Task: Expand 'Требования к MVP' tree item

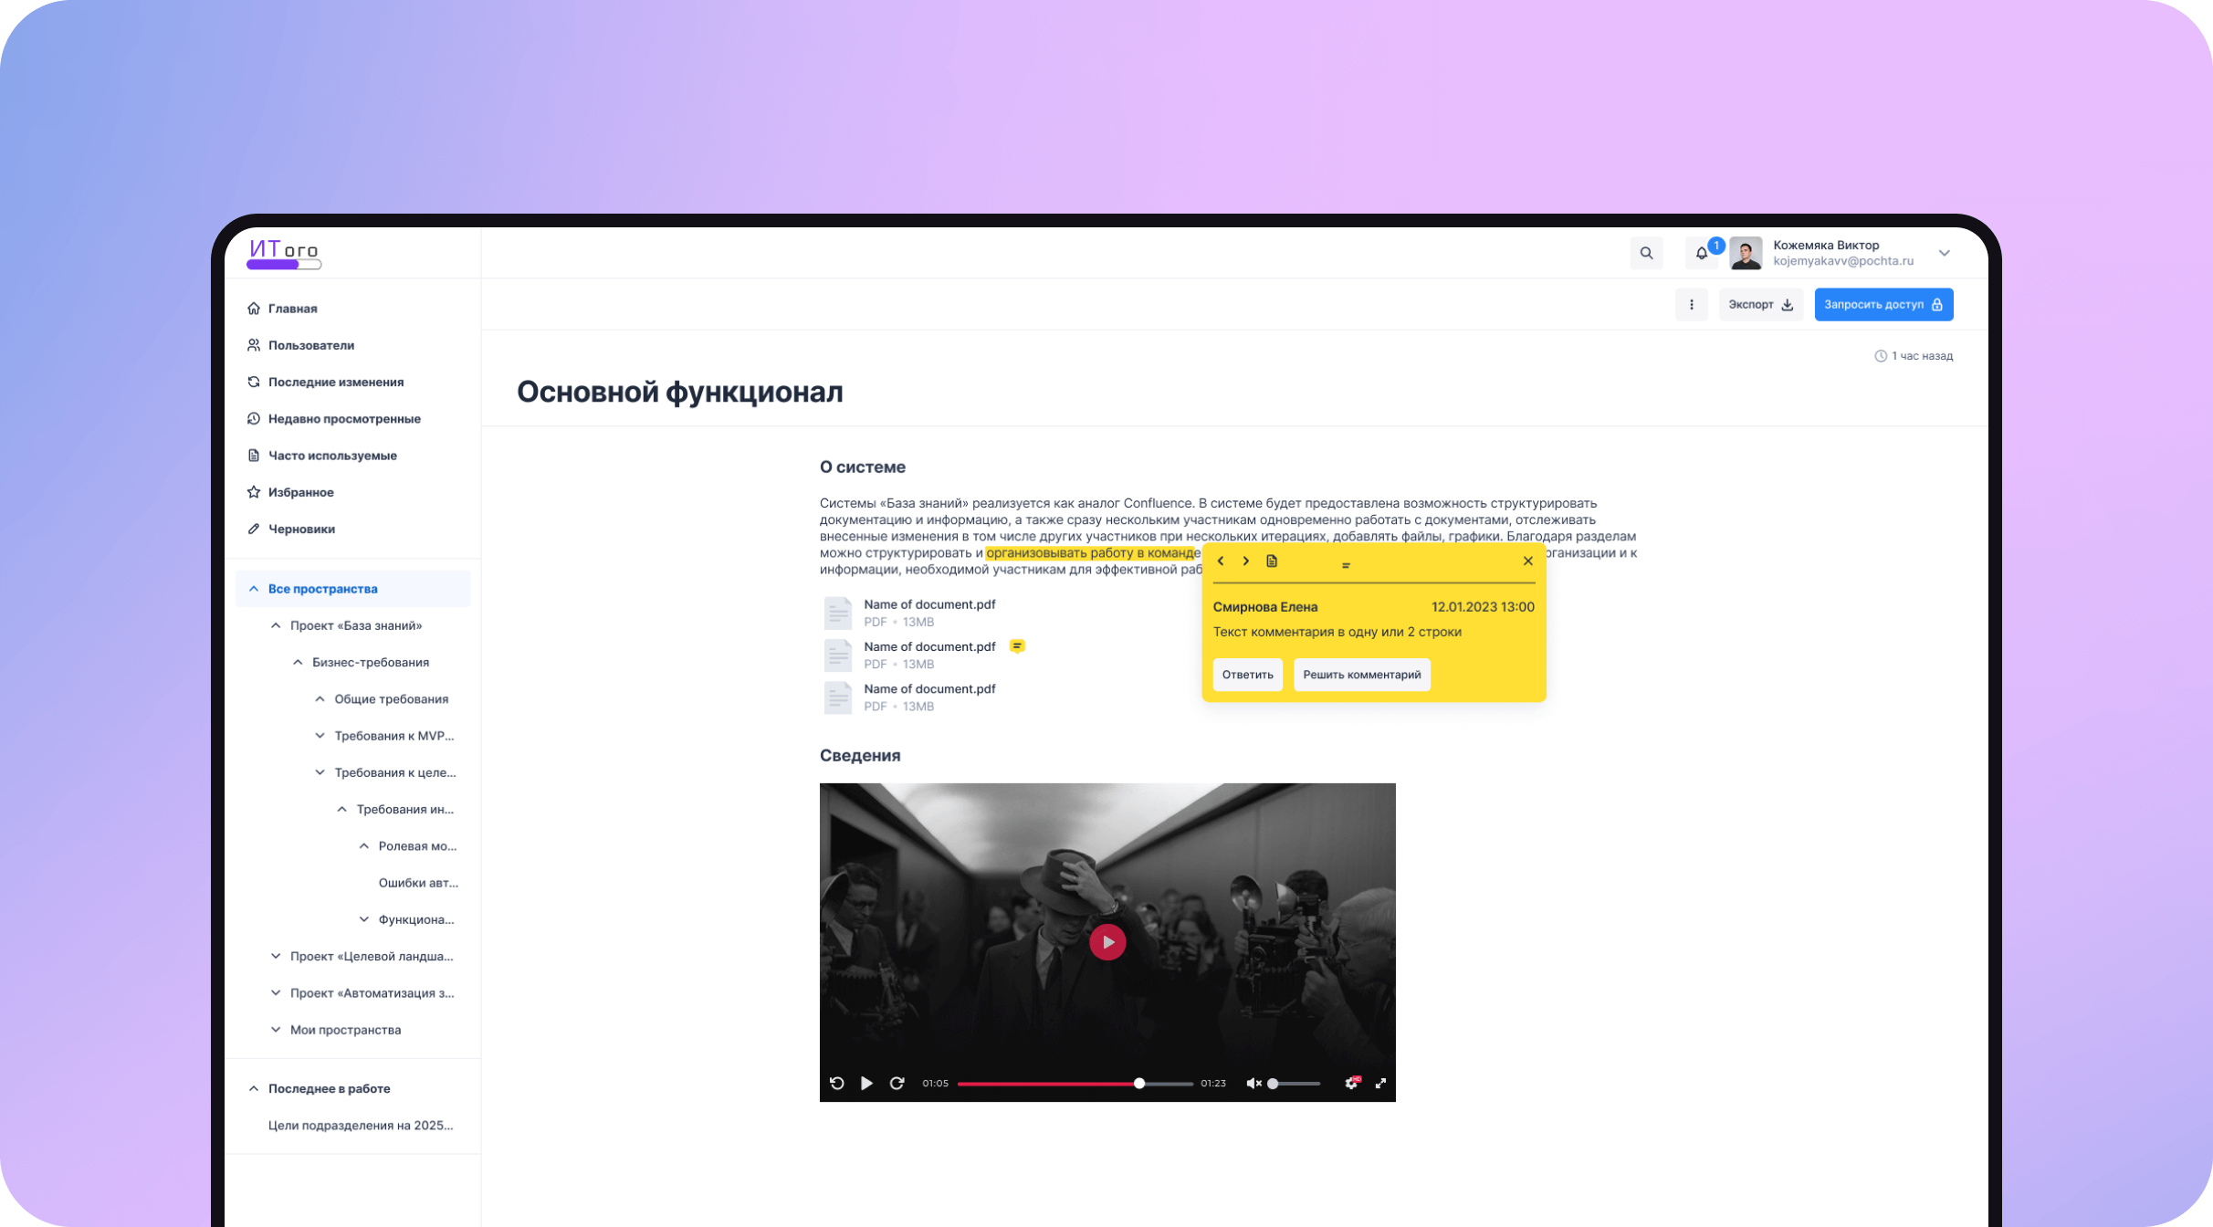Action: 320,735
